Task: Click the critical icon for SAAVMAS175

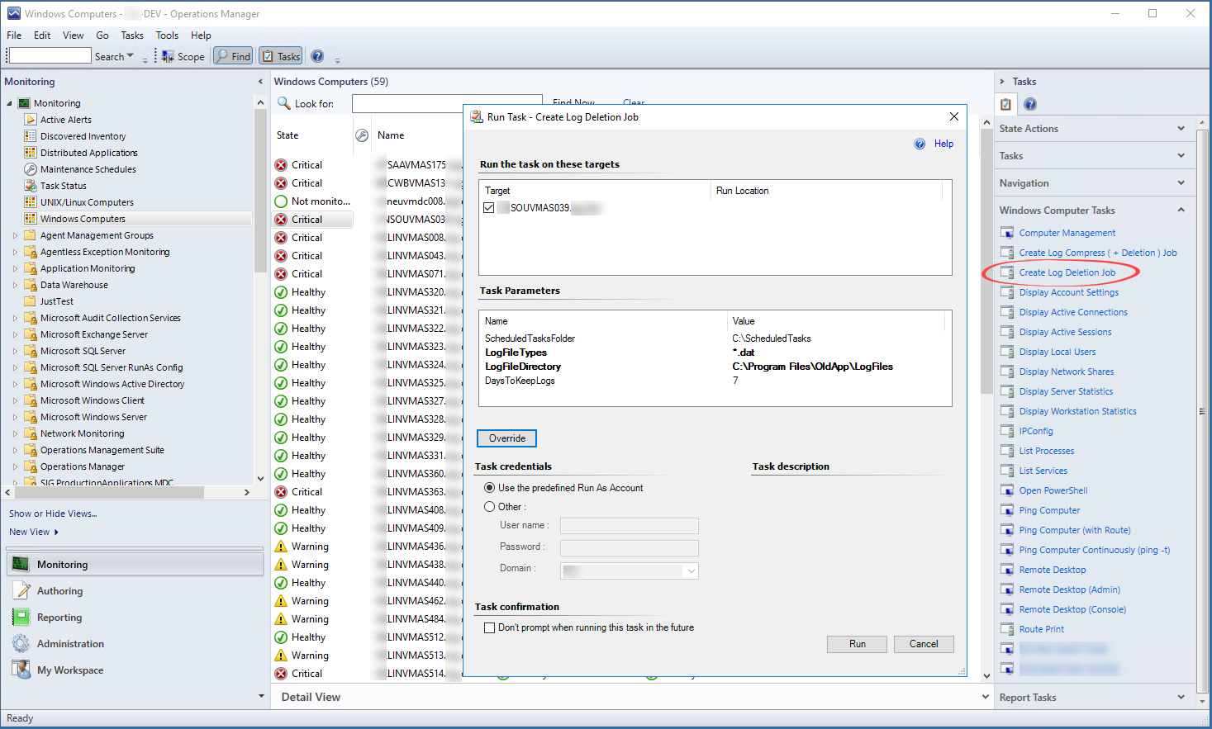Action: 281,165
